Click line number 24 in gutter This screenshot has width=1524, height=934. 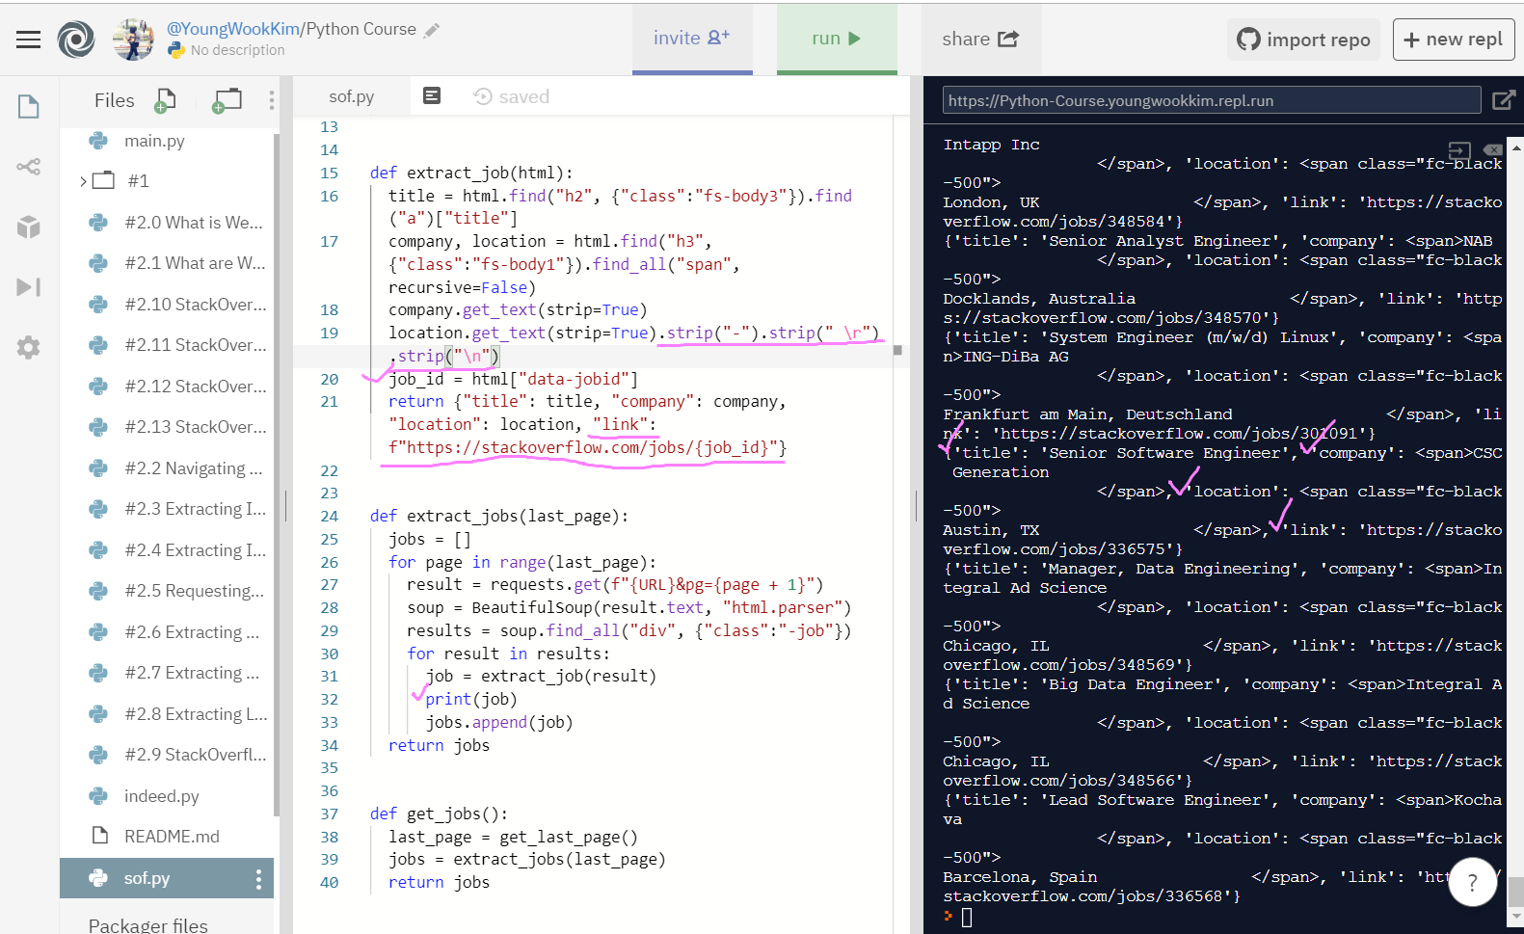pyautogui.click(x=329, y=516)
